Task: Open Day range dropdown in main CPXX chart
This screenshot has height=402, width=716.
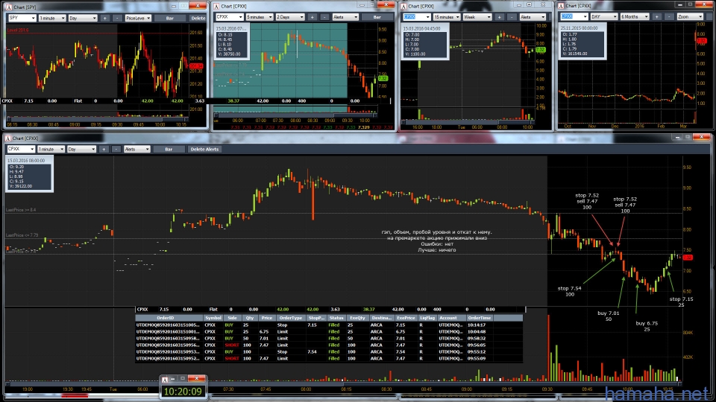Action: tap(82, 149)
